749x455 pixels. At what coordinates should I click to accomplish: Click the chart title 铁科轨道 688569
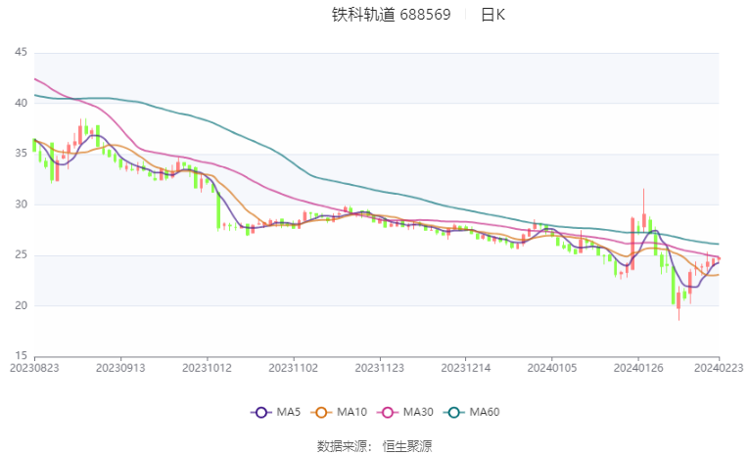(x=392, y=15)
